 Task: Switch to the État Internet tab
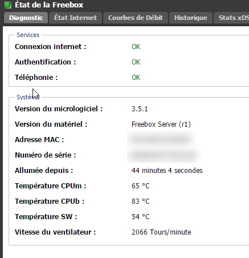click(75, 18)
